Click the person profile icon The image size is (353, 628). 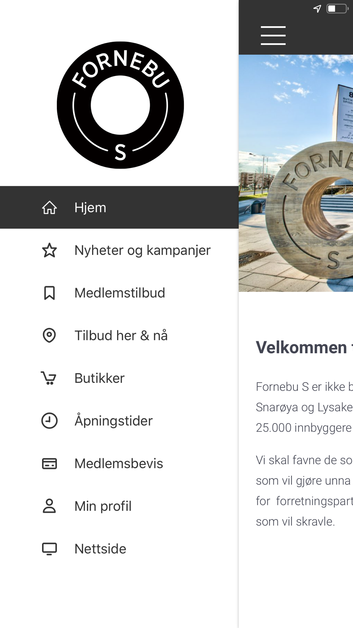(49, 506)
